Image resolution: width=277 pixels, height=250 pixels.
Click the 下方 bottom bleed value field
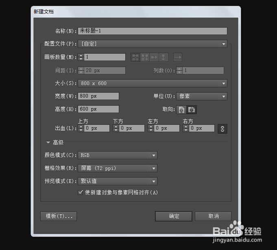click(x=132, y=128)
